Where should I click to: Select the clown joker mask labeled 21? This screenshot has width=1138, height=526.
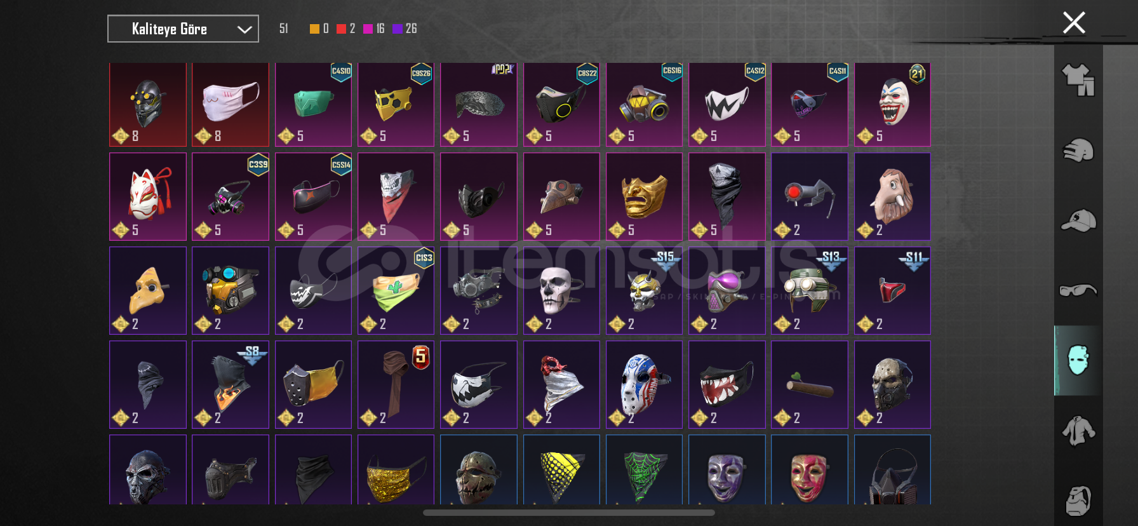(x=892, y=104)
